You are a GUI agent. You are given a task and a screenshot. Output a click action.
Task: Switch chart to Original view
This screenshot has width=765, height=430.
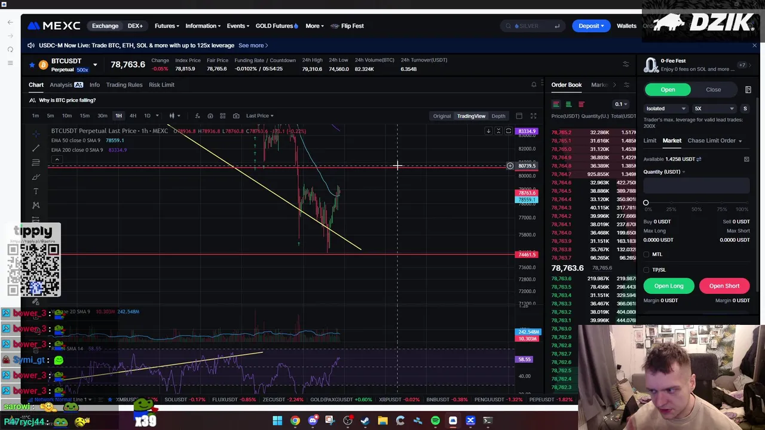pyautogui.click(x=442, y=116)
